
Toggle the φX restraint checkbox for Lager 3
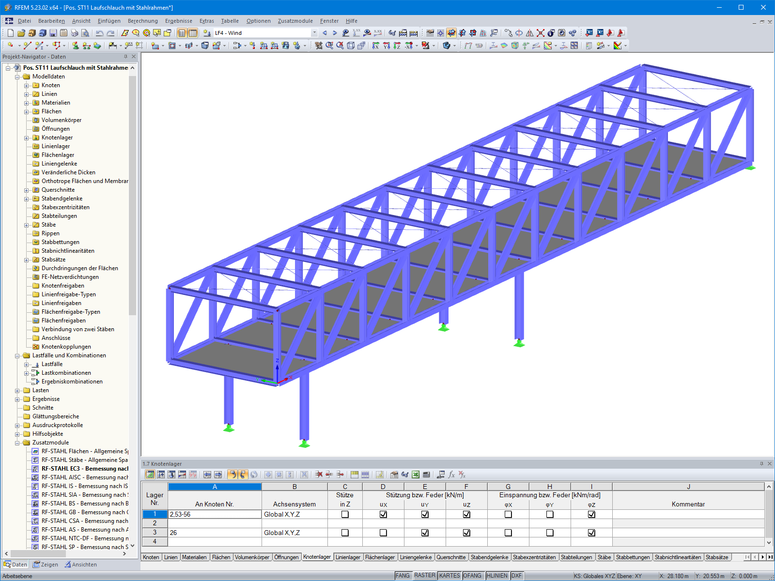pyautogui.click(x=508, y=532)
